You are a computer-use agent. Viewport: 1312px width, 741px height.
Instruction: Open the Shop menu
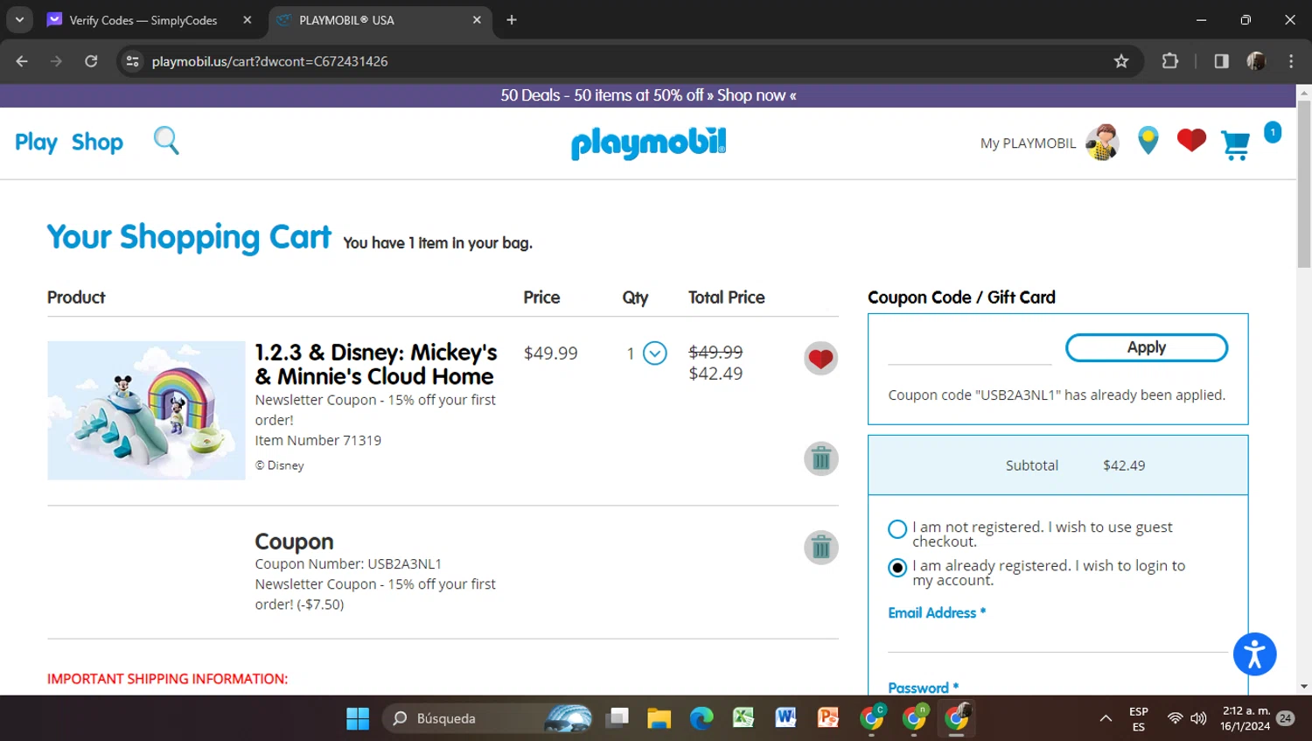pyautogui.click(x=97, y=142)
